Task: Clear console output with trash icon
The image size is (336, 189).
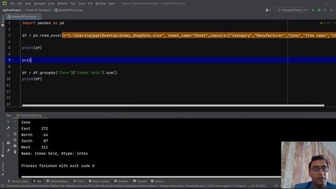Action: pos(15,152)
